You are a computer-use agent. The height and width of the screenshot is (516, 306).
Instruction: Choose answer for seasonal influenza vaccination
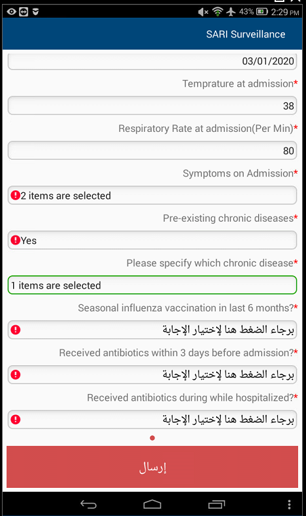click(152, 330)
